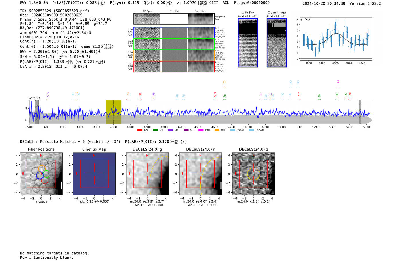Screen dimensions: 401x273
Task: Click the EW: 1.3±0.3Å header value
Action: pos(34,3)
